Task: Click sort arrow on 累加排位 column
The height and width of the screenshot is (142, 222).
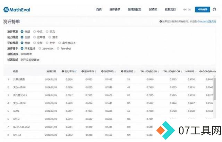Action: tap(135, 72)
